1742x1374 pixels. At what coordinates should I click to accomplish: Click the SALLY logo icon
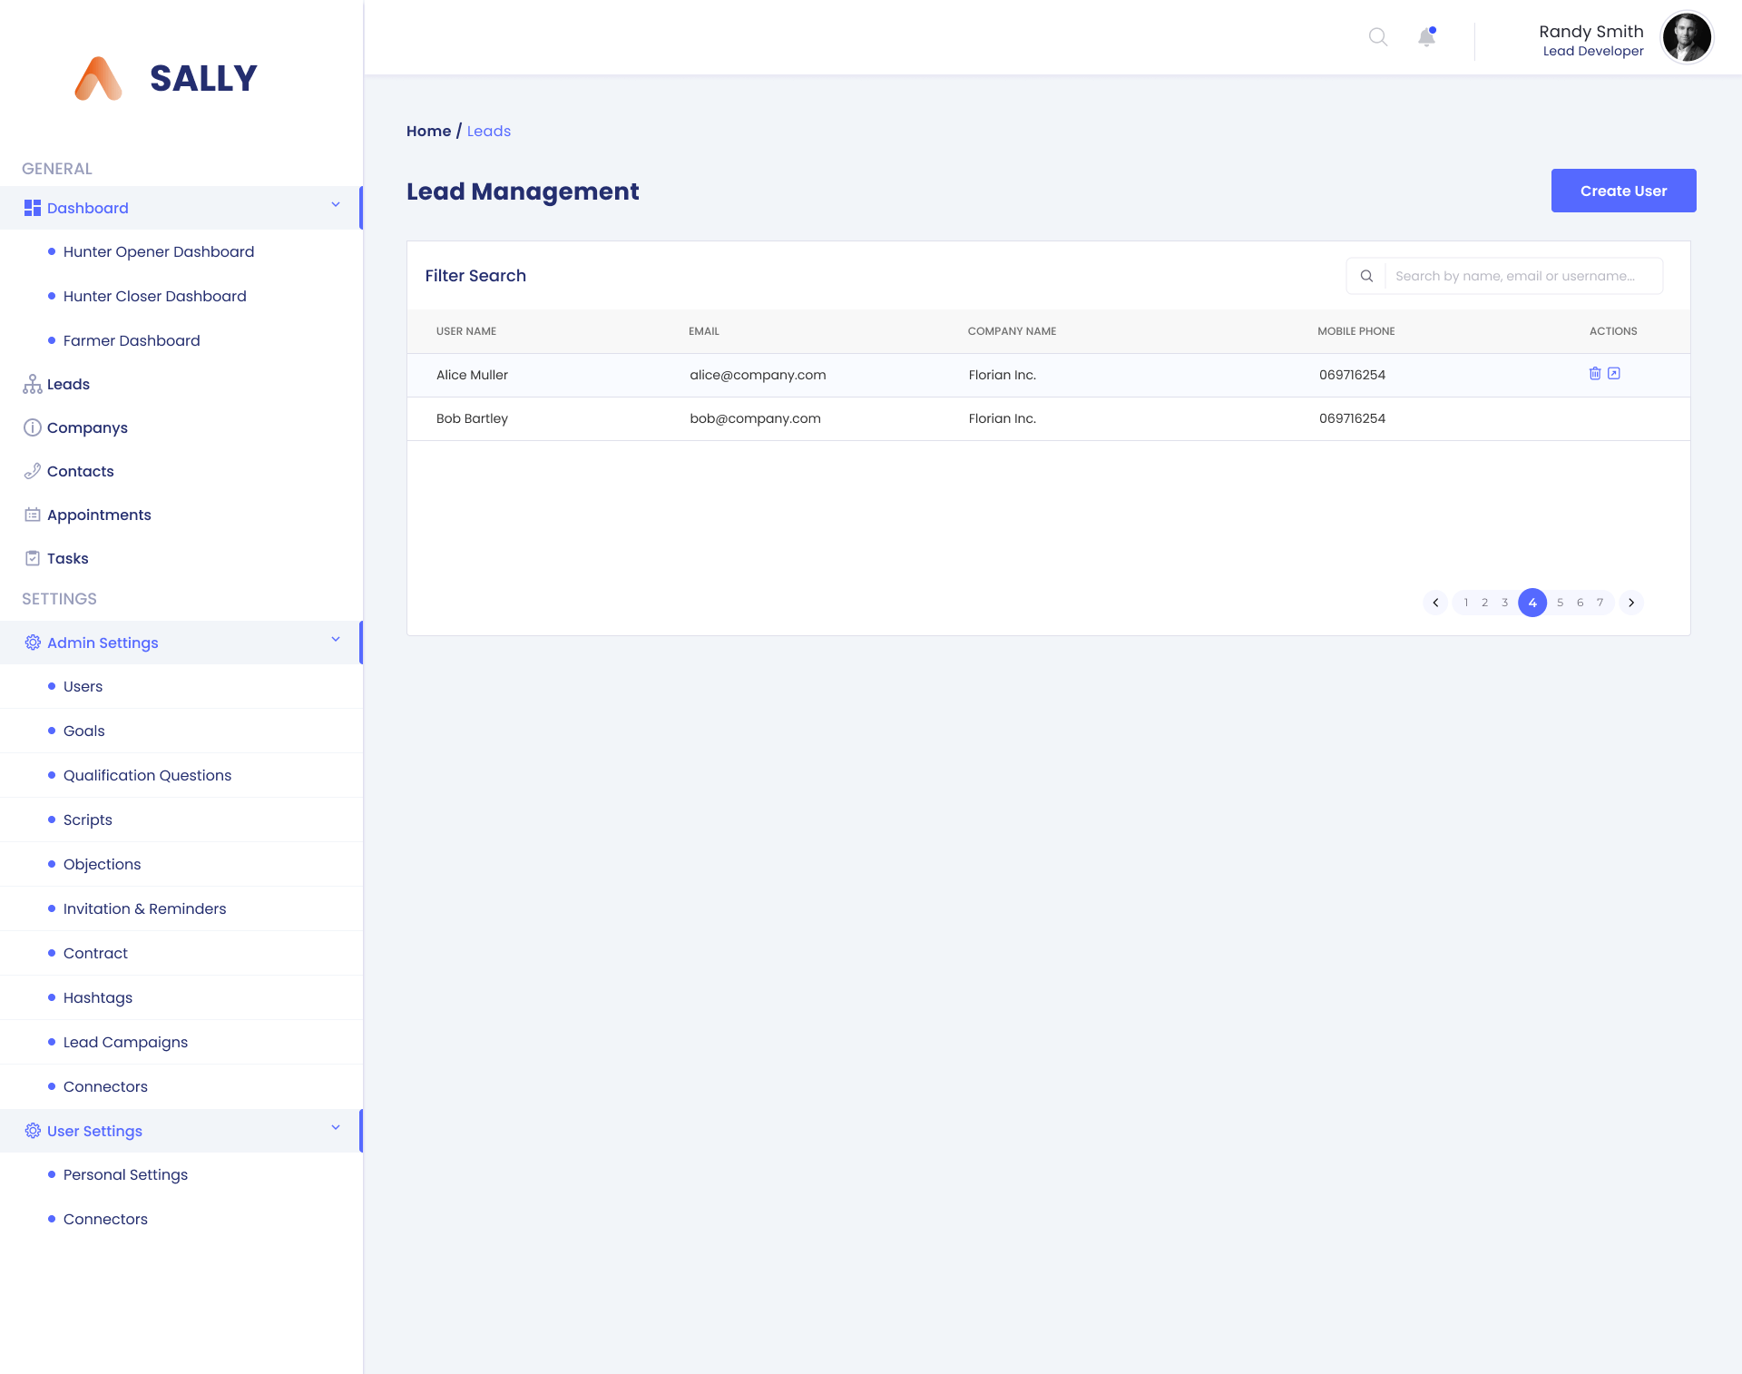(98, 78)
